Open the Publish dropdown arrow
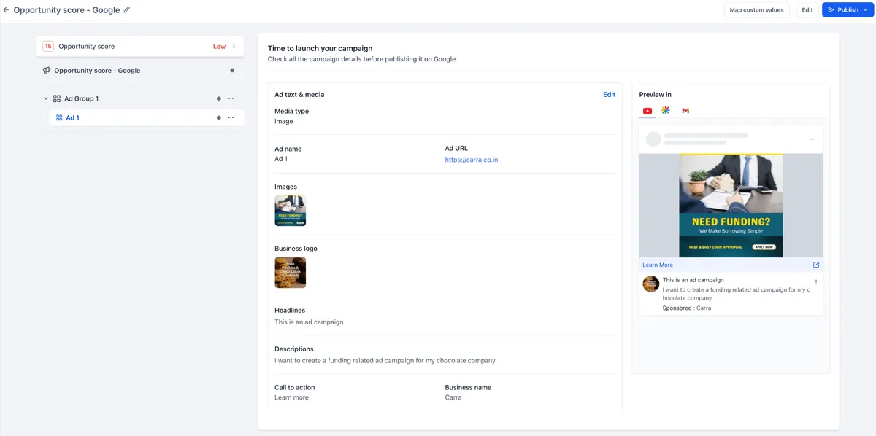The width and height of the screenshot is (876, 436). [x=865, y=10]
